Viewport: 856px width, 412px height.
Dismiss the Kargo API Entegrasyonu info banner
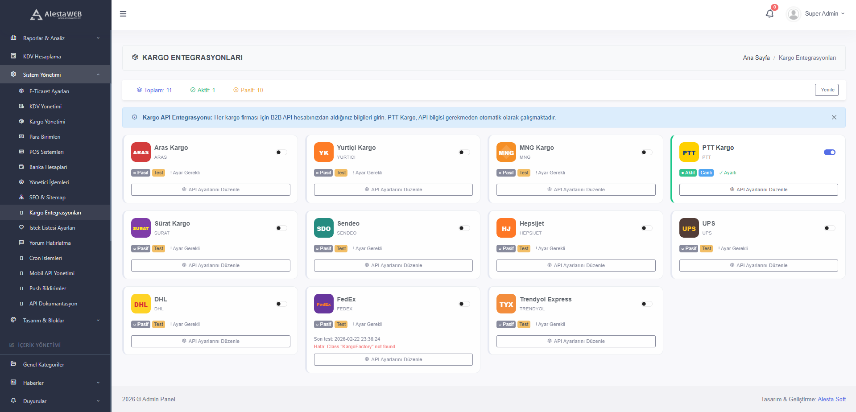[834, 117]
